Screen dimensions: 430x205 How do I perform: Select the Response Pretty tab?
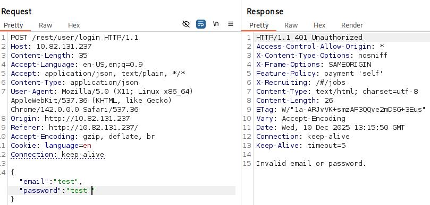pyautogui.click(x=259, y=25)
